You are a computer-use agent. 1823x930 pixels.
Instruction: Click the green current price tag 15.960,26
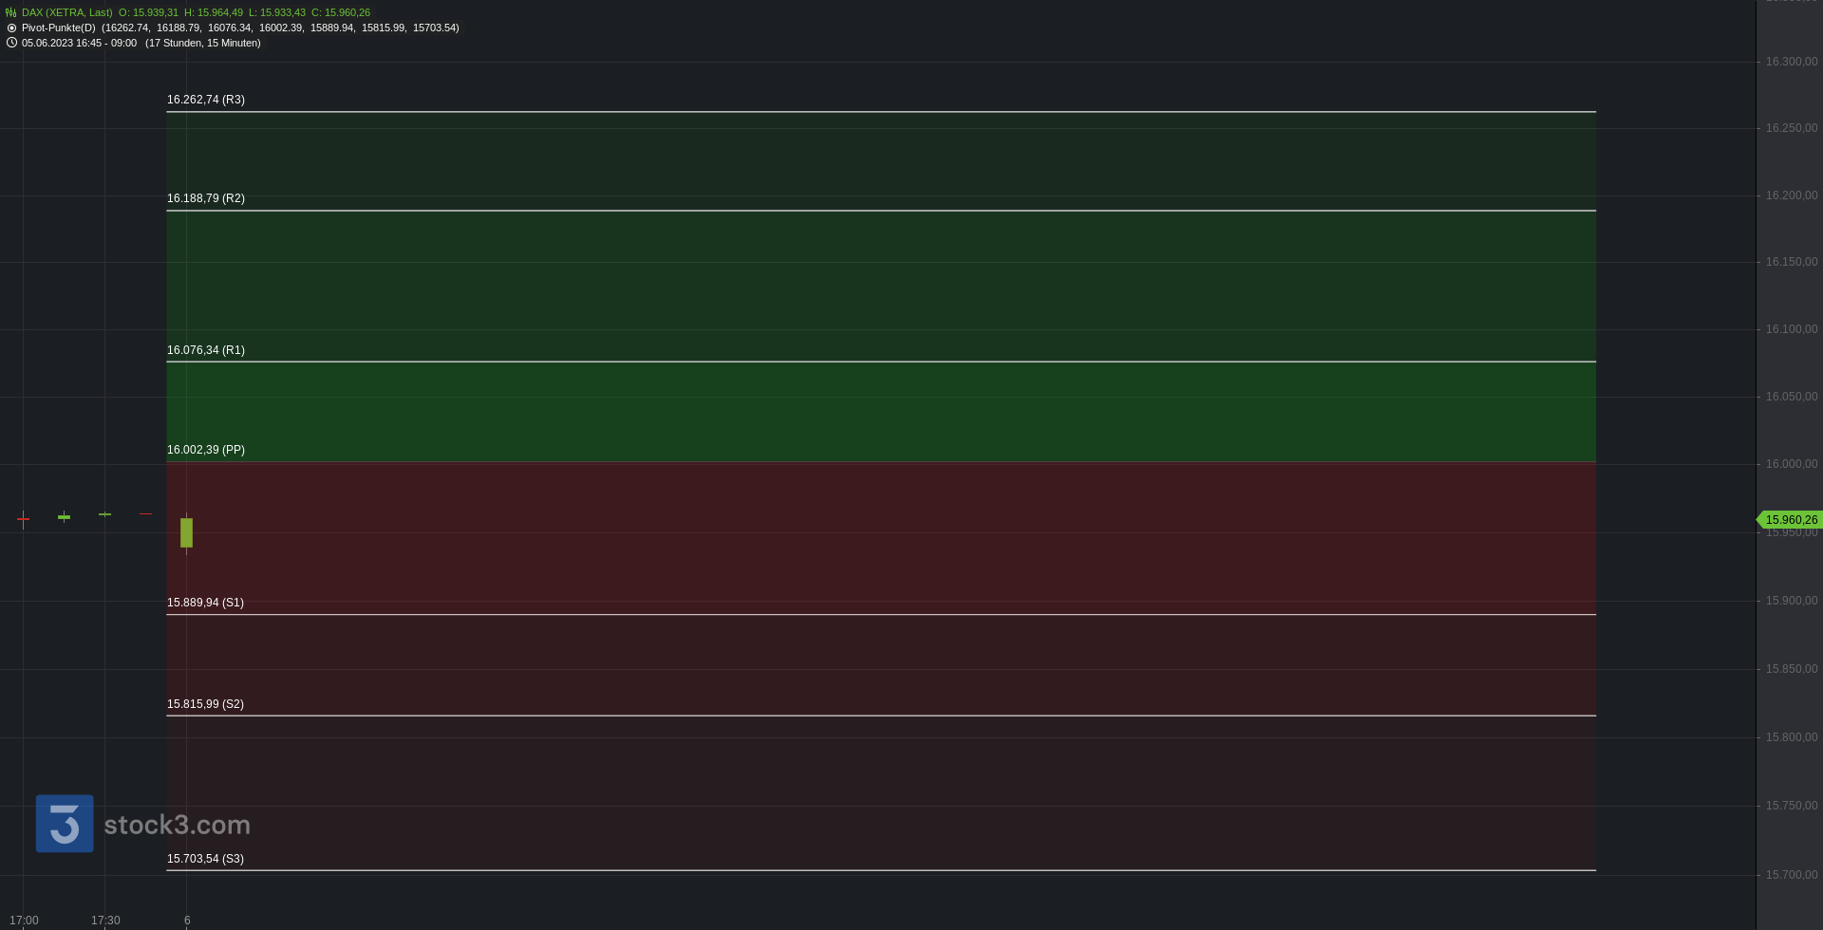coord(1790,520)
